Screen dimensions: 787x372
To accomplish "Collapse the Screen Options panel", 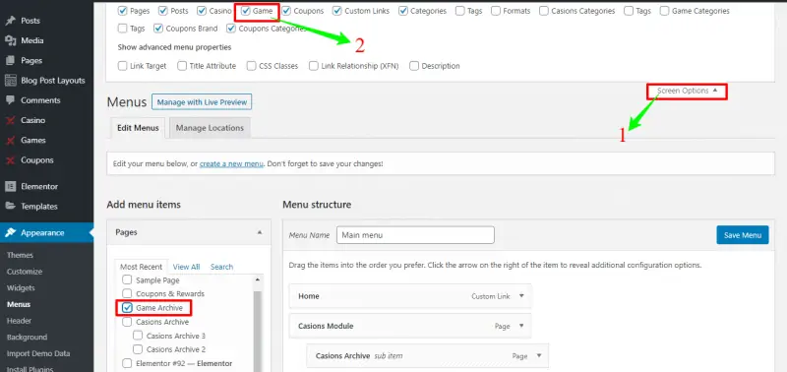I will 687,91.
